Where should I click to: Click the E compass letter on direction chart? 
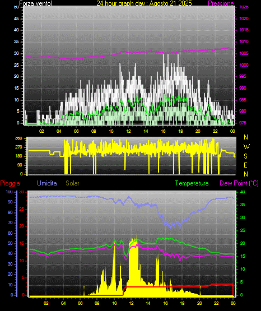coord(245,165)
